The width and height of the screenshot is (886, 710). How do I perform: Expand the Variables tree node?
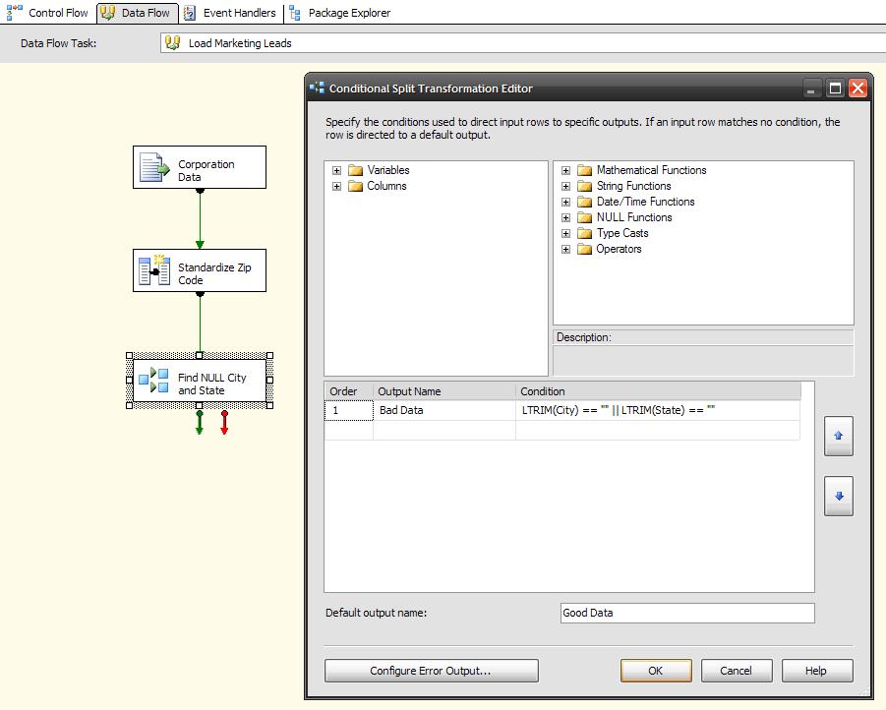[x=336, y=170]
